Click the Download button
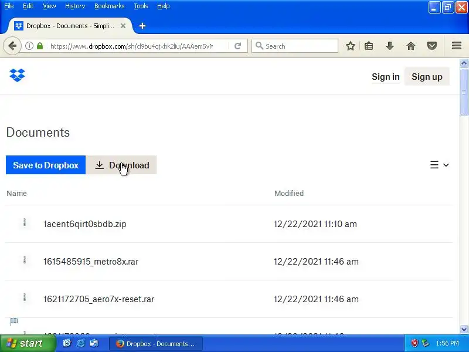Screen dimensions: 469x352 coord(121,165)
